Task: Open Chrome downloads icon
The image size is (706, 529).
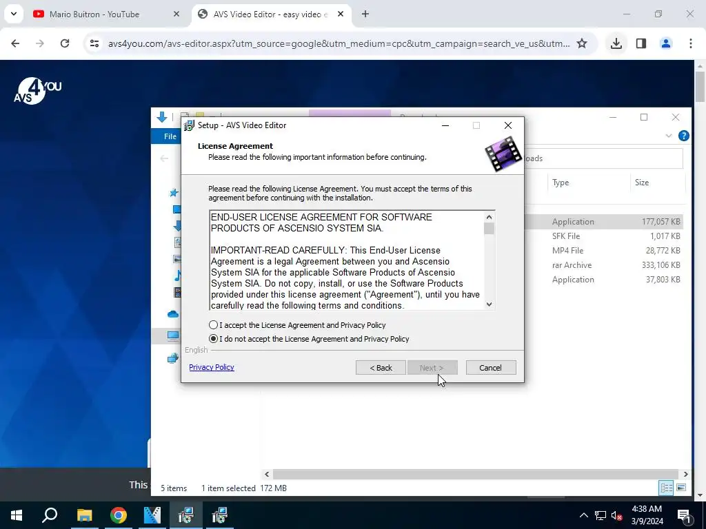Action: [x=616, y=43]
